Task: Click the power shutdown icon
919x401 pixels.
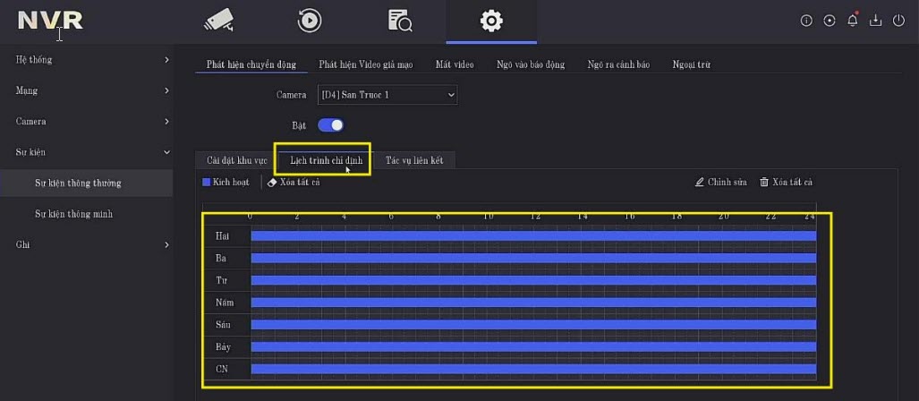Action: point(899,21)
